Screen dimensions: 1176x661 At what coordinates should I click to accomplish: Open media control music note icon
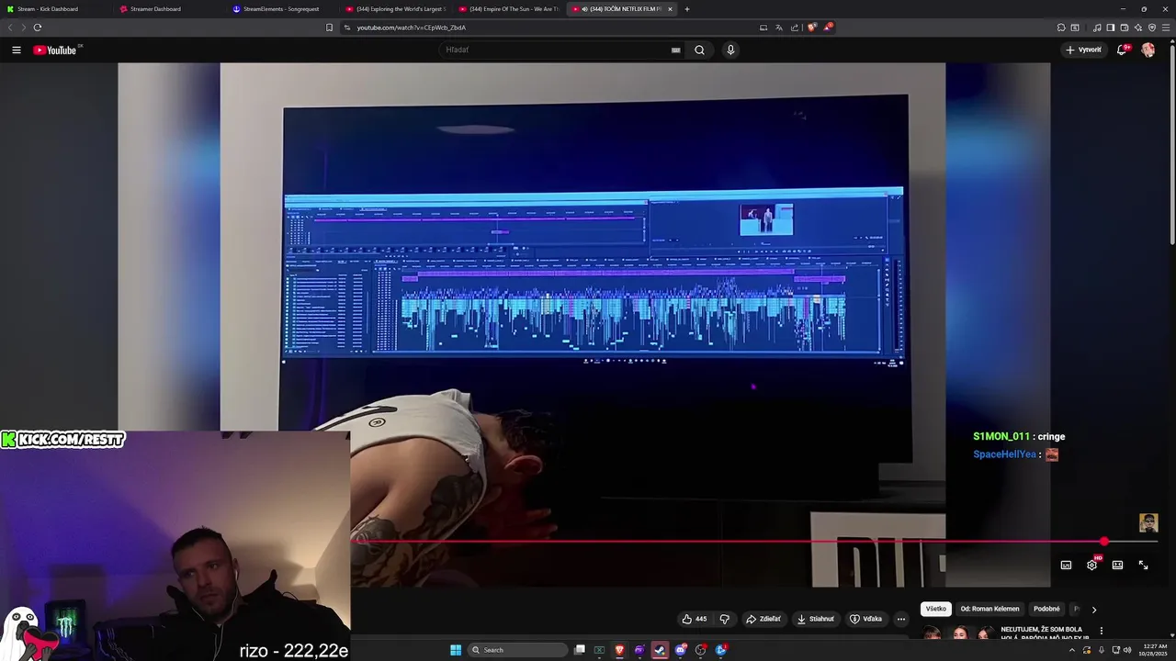click(x=1097, y=28)
